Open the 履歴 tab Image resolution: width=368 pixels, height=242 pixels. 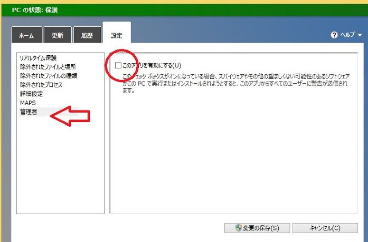click(x=87, y=35)
